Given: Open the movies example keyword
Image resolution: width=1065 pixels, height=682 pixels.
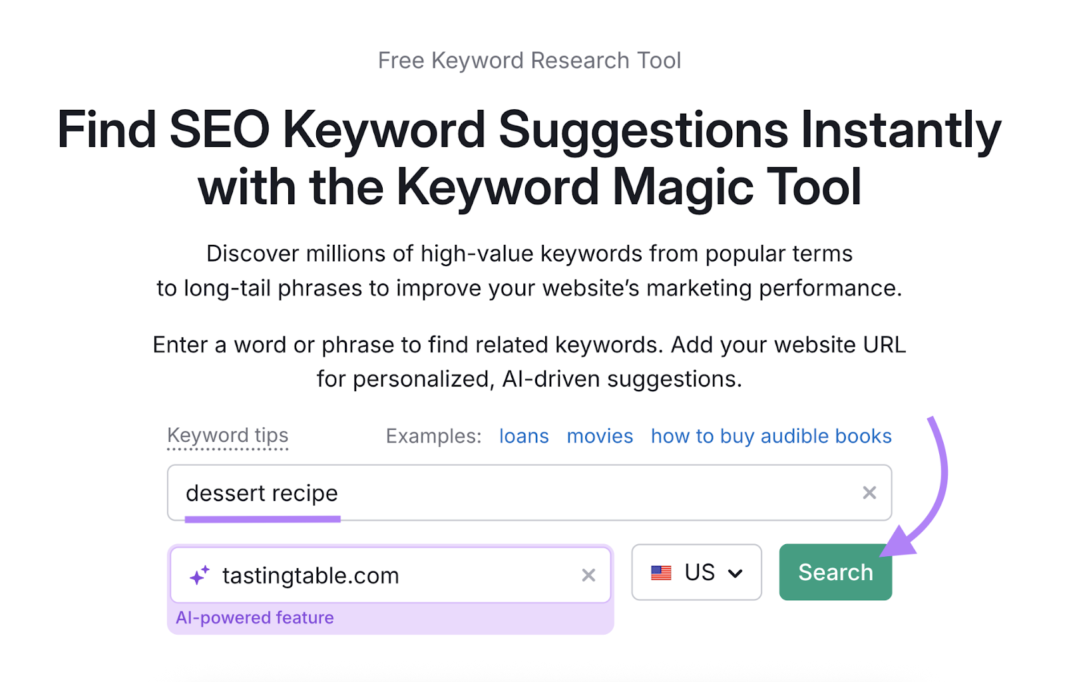Looking at the screenshot, I should [599, 436].
